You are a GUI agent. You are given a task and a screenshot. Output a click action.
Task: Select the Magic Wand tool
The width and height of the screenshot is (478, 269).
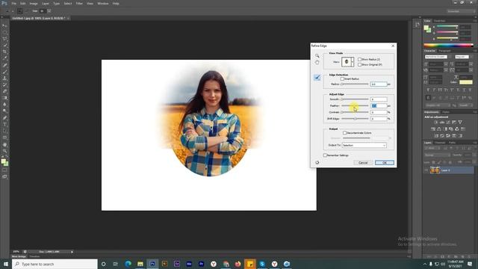5,46
